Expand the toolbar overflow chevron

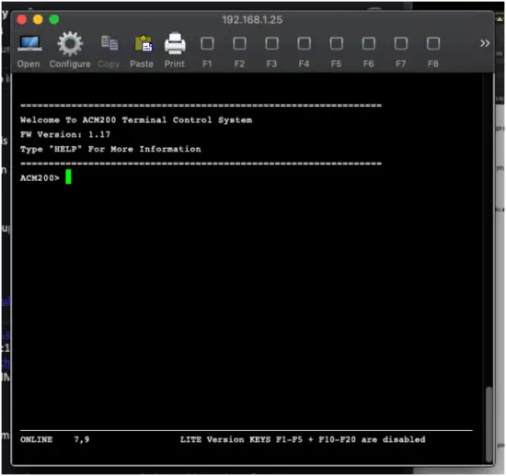485,43
